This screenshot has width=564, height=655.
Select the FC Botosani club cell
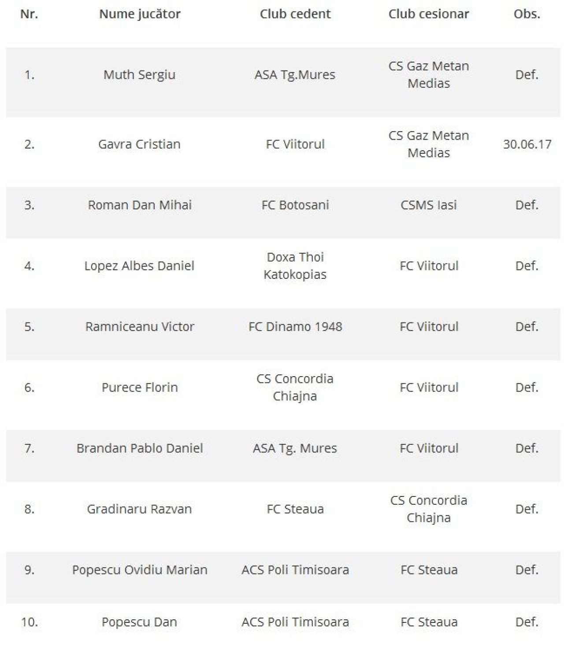coord(295,205)
